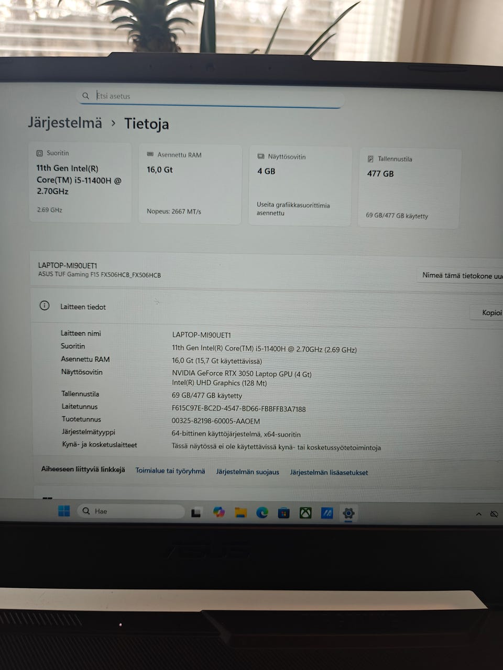Click the Settings gear in the taskbar
Viewport: 503px width, 670px height.
[348, 513]
